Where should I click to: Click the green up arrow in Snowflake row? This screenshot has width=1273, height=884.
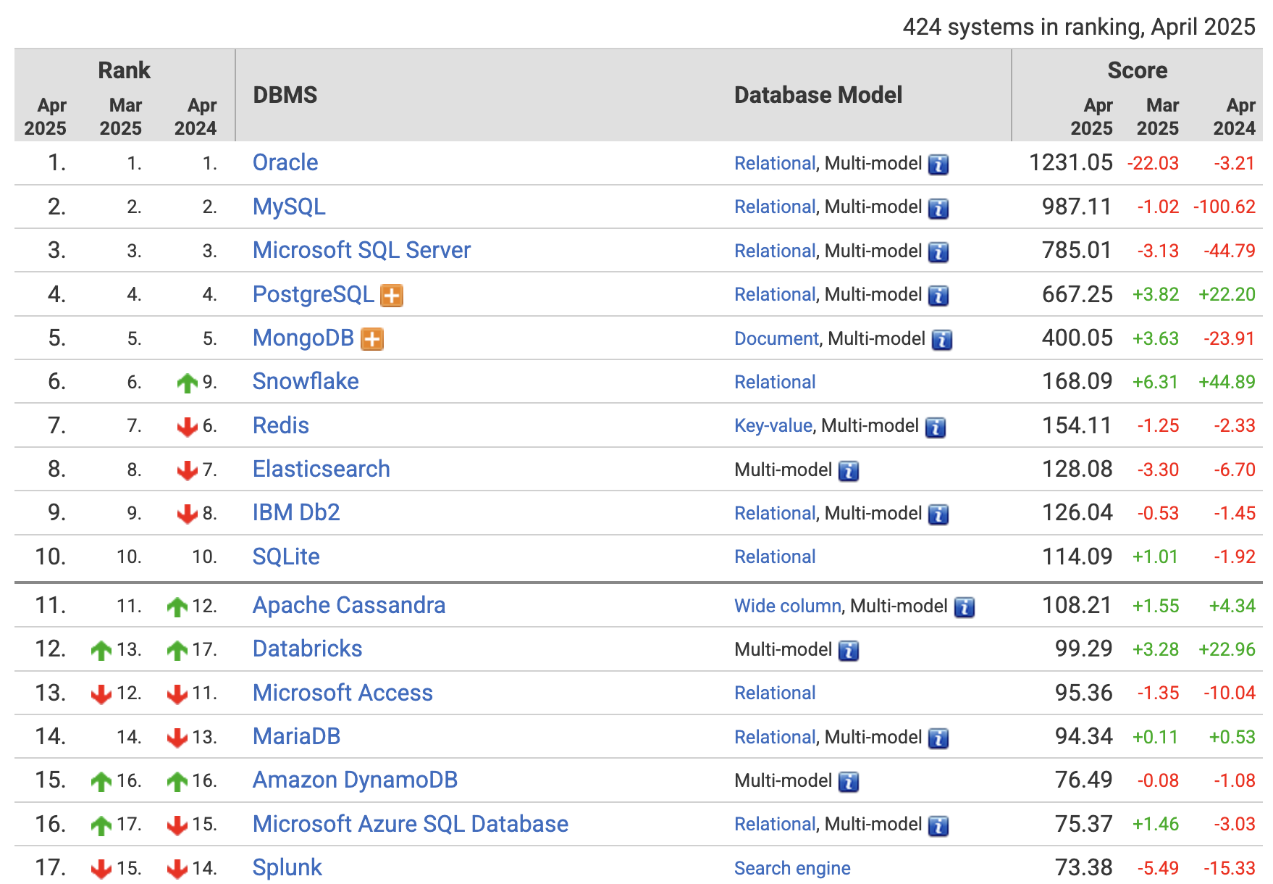[x=188, y=383]
